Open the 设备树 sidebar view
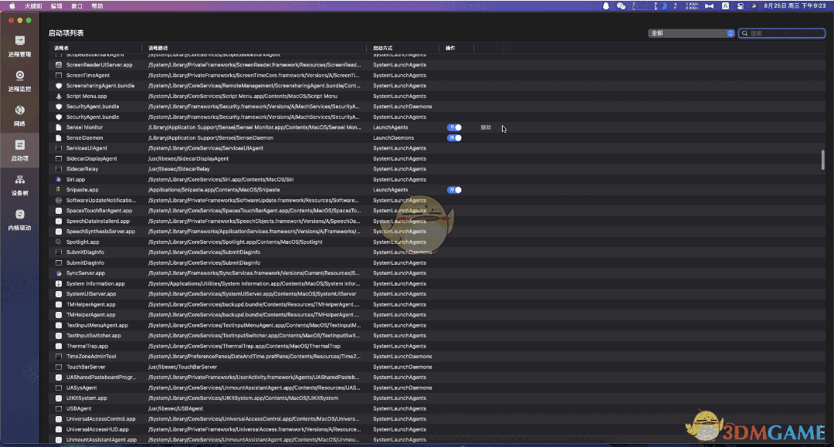The height and width of the screenshot is (447, 834). point(20,184)
